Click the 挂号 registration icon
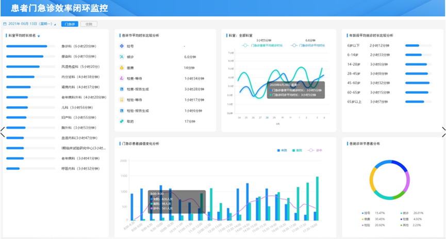The width and height of the screenshot is (446, 239). pyautogui.click(x=121, y=46)
